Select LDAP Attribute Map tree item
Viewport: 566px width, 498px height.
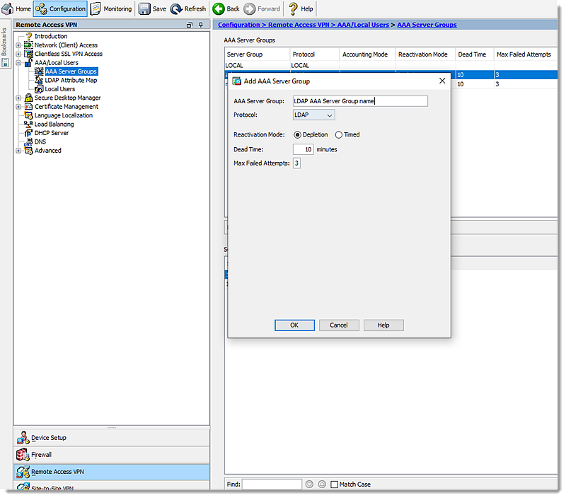[71, 80]
